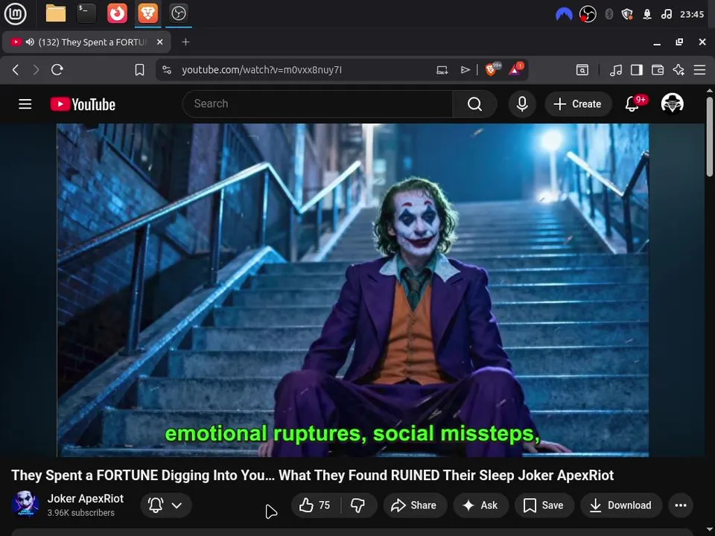This screenshot has width=715, height=536.
Task: Open the Brave main hamburger menu
Action: pos(699,70)
